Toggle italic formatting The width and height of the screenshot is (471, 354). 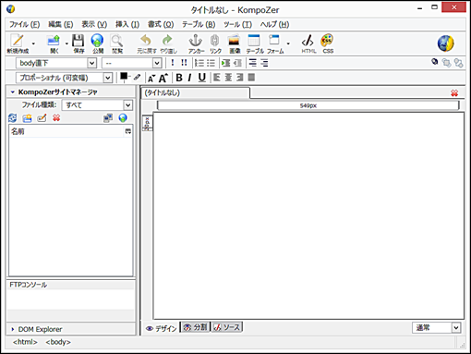coord(190,78)
